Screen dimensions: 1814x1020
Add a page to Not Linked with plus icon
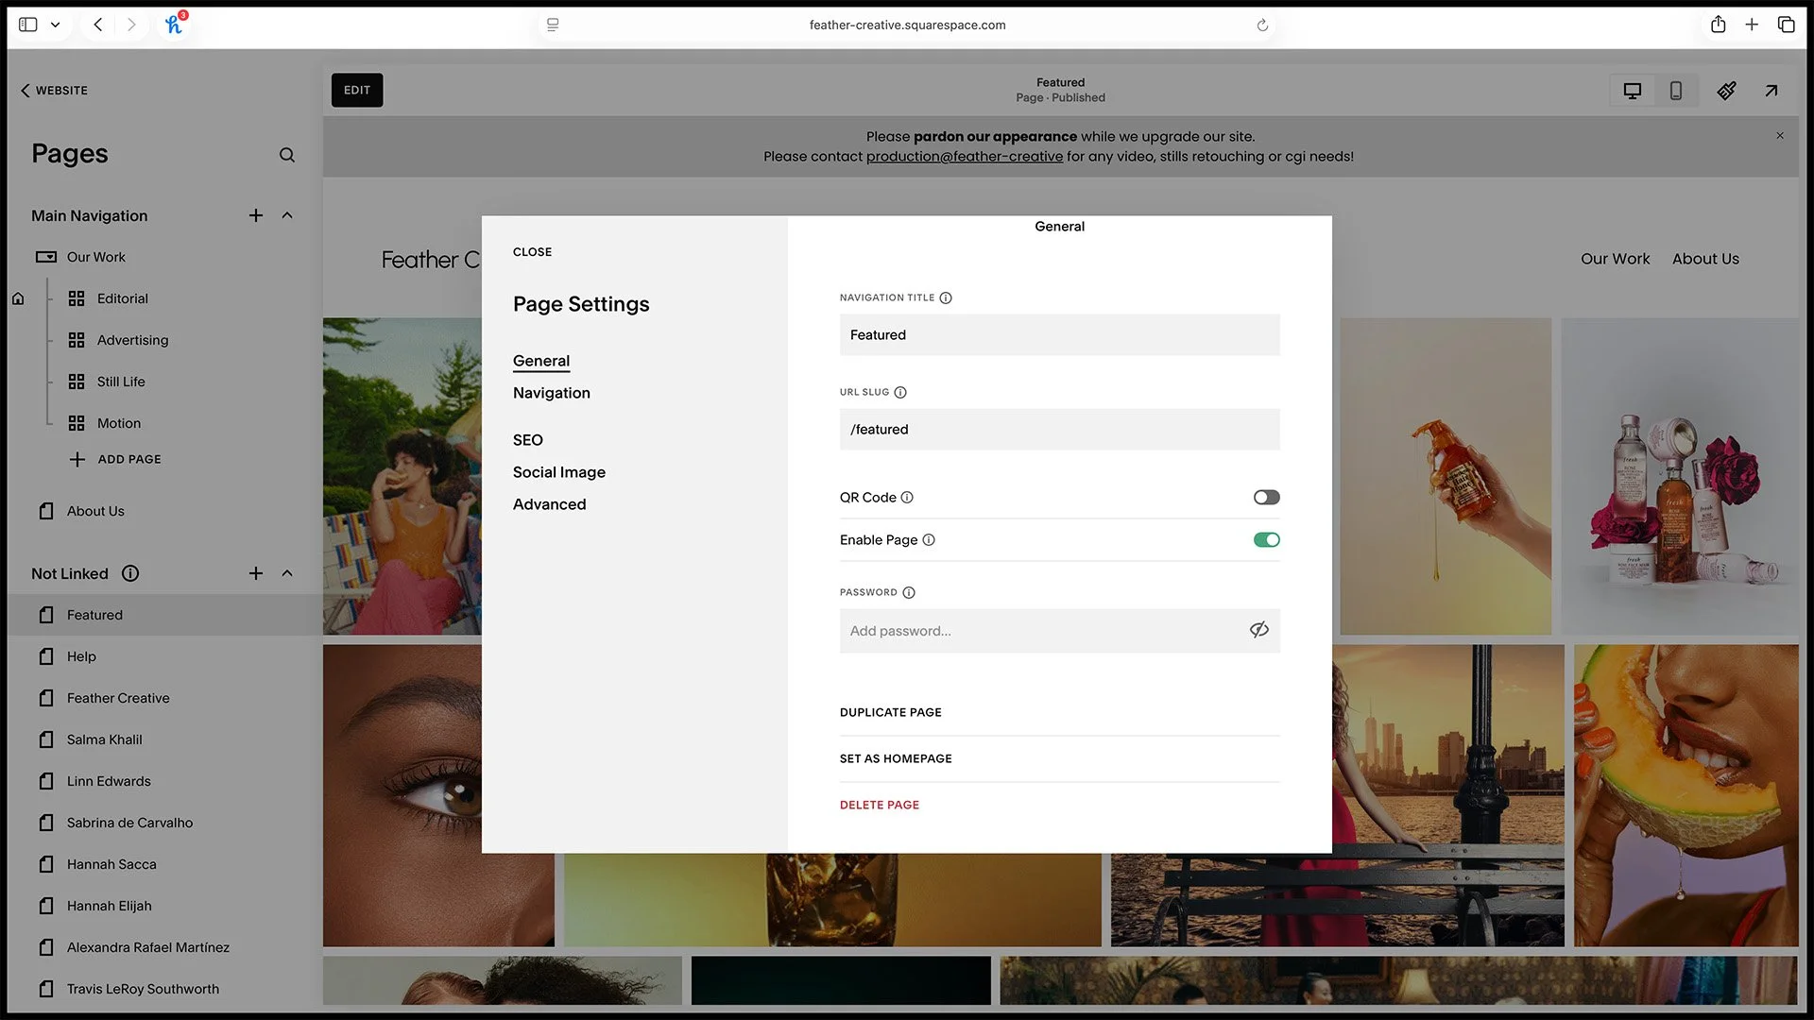pyautogui.click(x=255, y=573)
